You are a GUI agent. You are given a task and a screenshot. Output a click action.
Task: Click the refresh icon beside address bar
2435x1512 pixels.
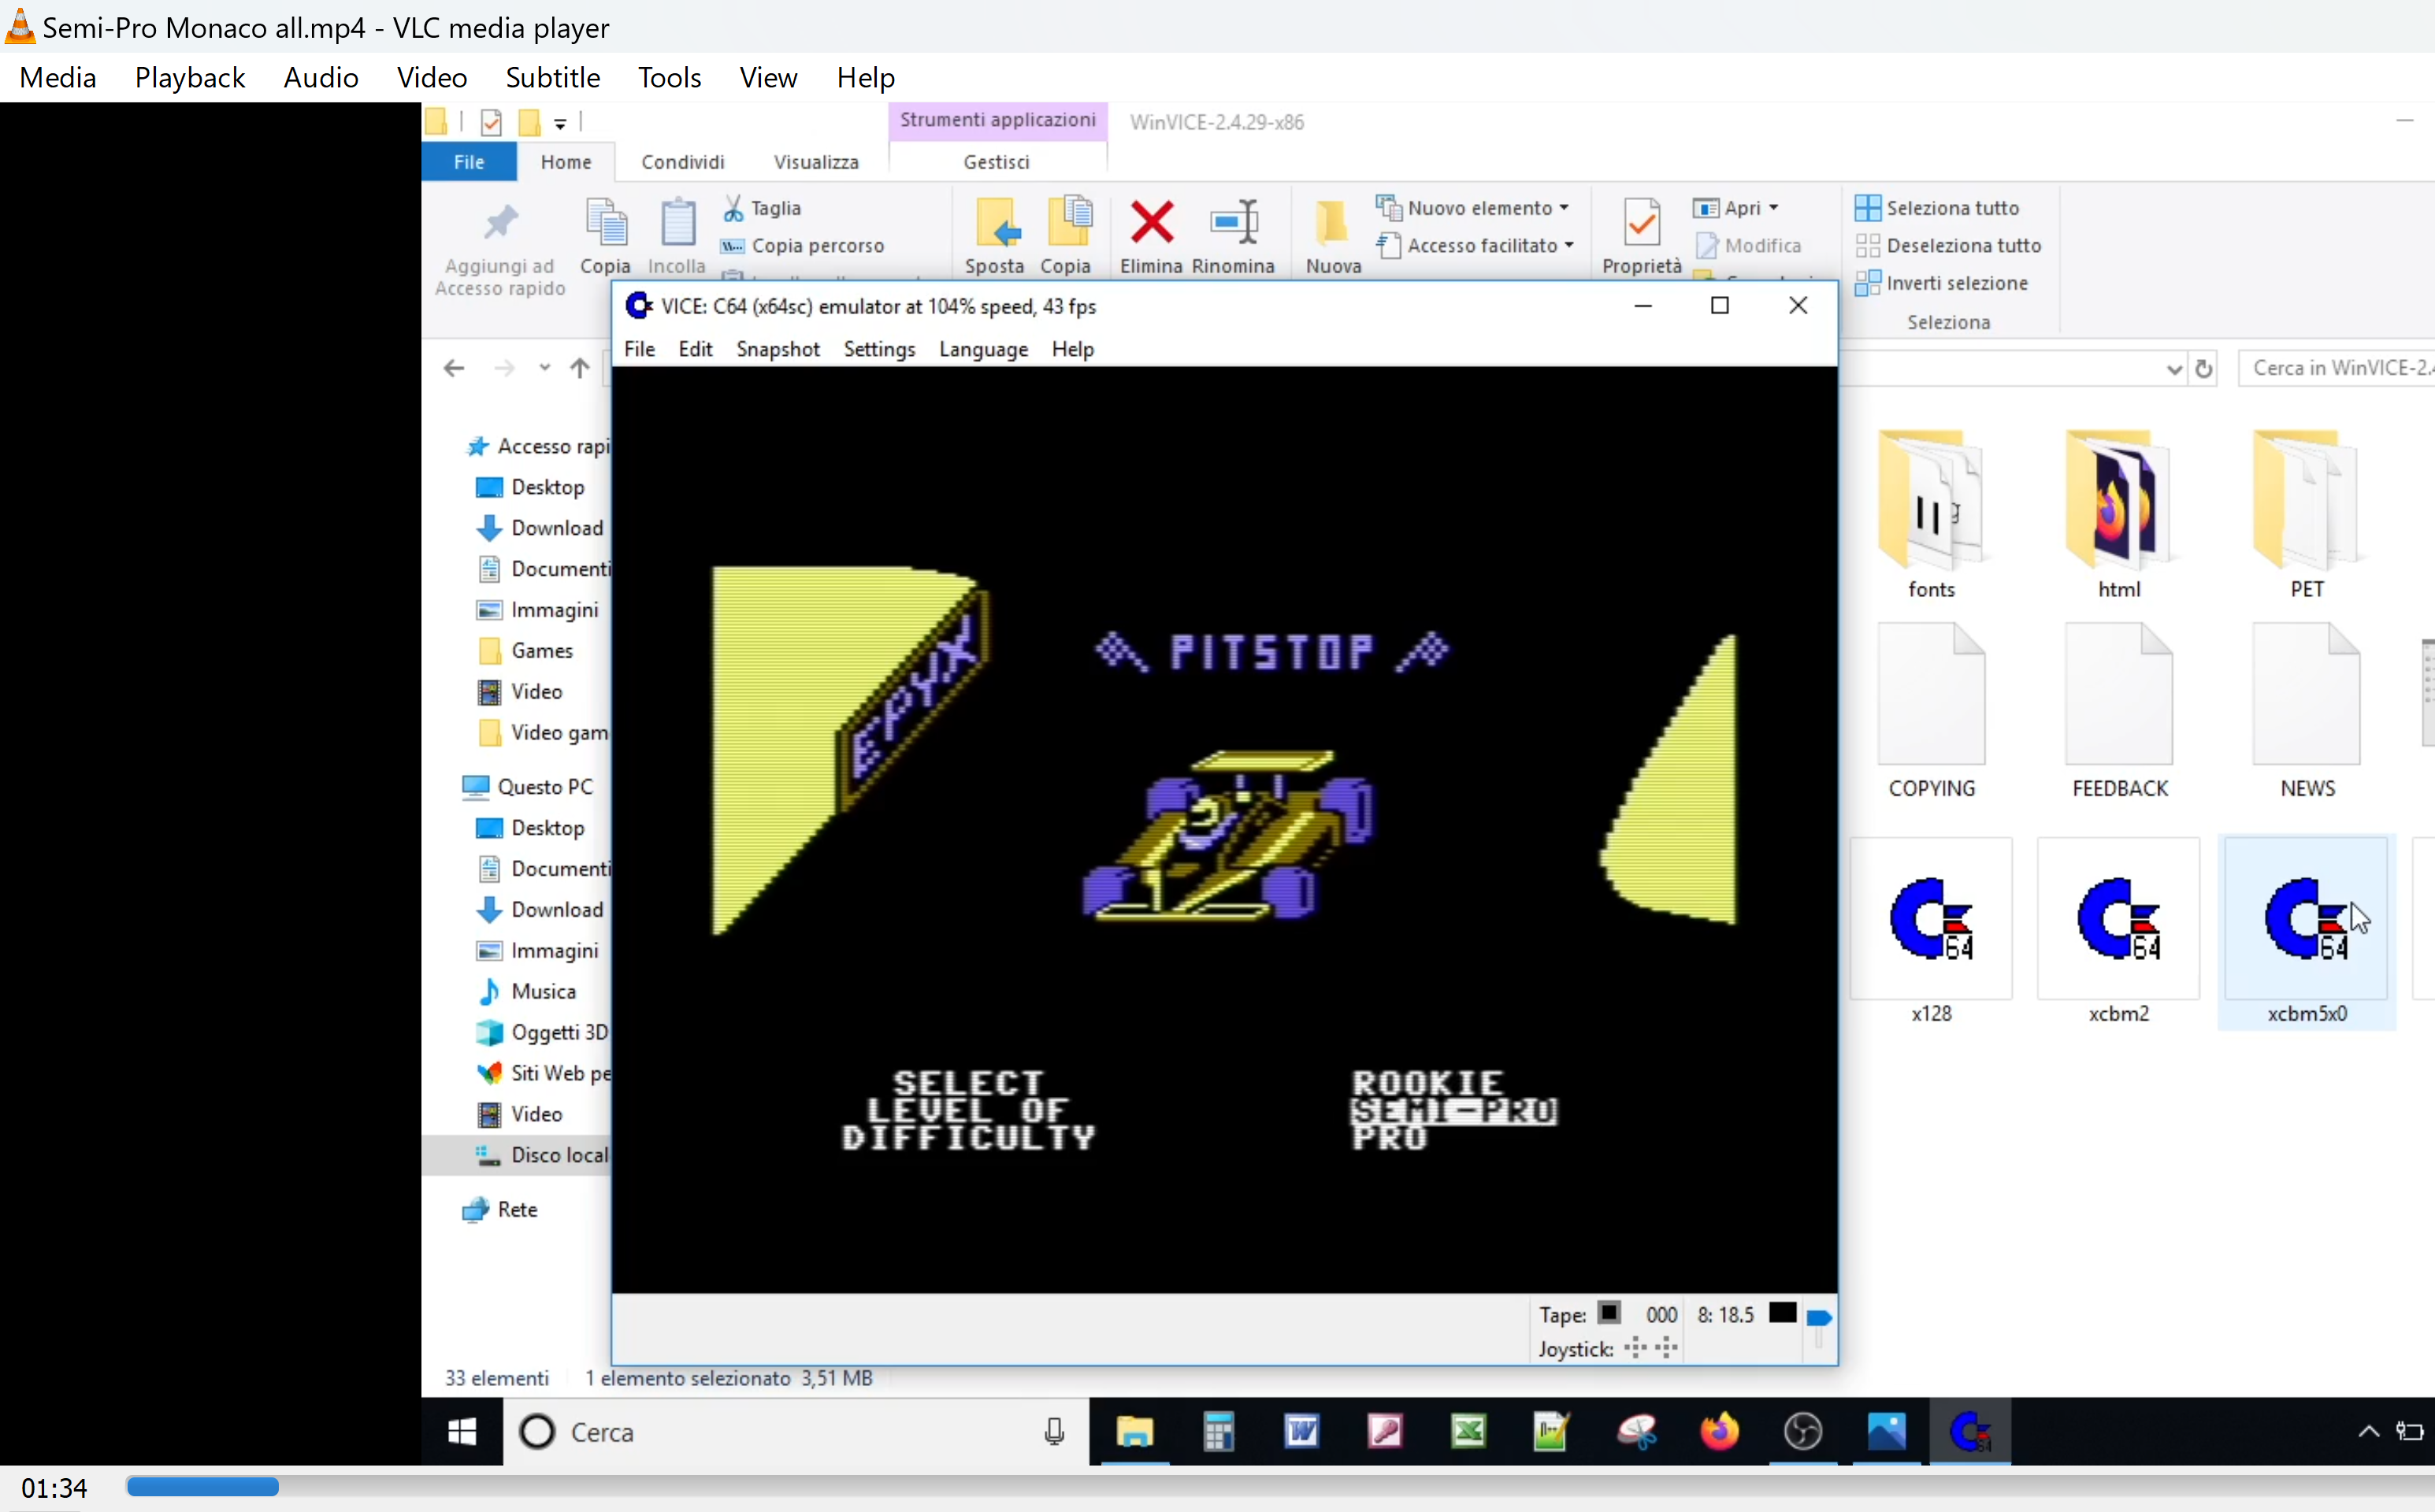[x=2204, y=369]
